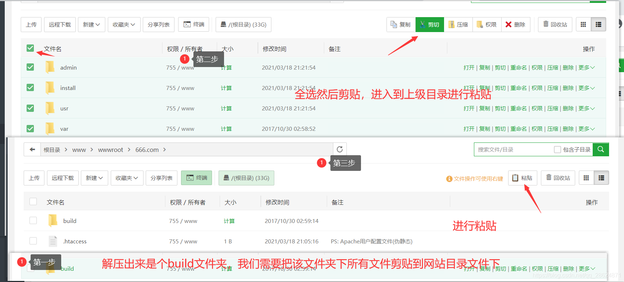Click Compress (压缩) link for admin row
The image size is (624, 282).
[552, 67]
